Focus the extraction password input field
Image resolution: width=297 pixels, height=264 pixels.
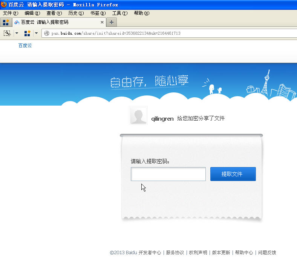coord(168,174)
